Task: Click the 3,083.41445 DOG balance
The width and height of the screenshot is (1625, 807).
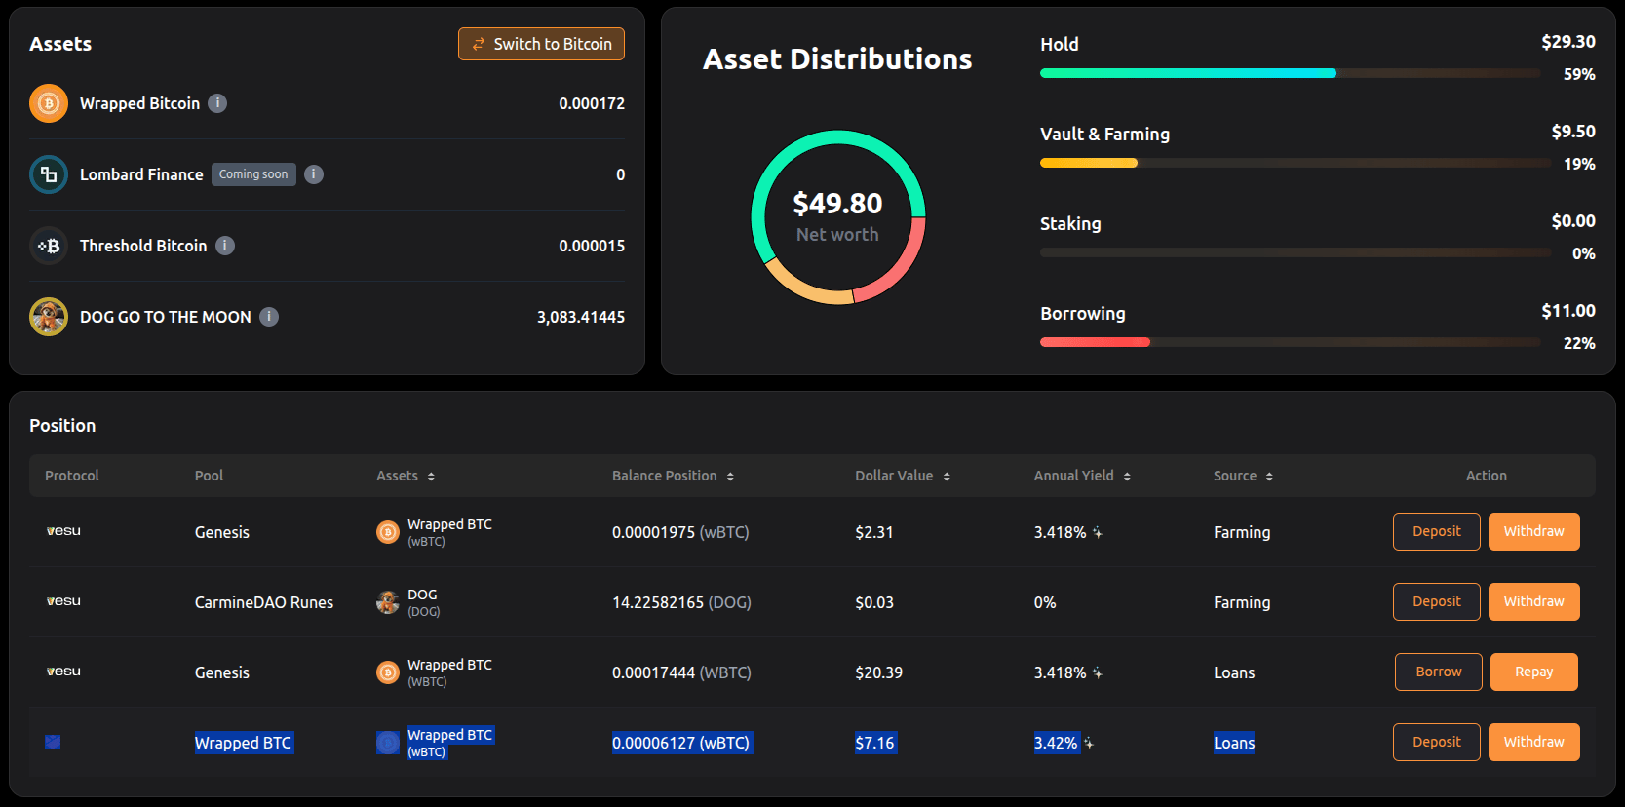Action: coord(581,317)
